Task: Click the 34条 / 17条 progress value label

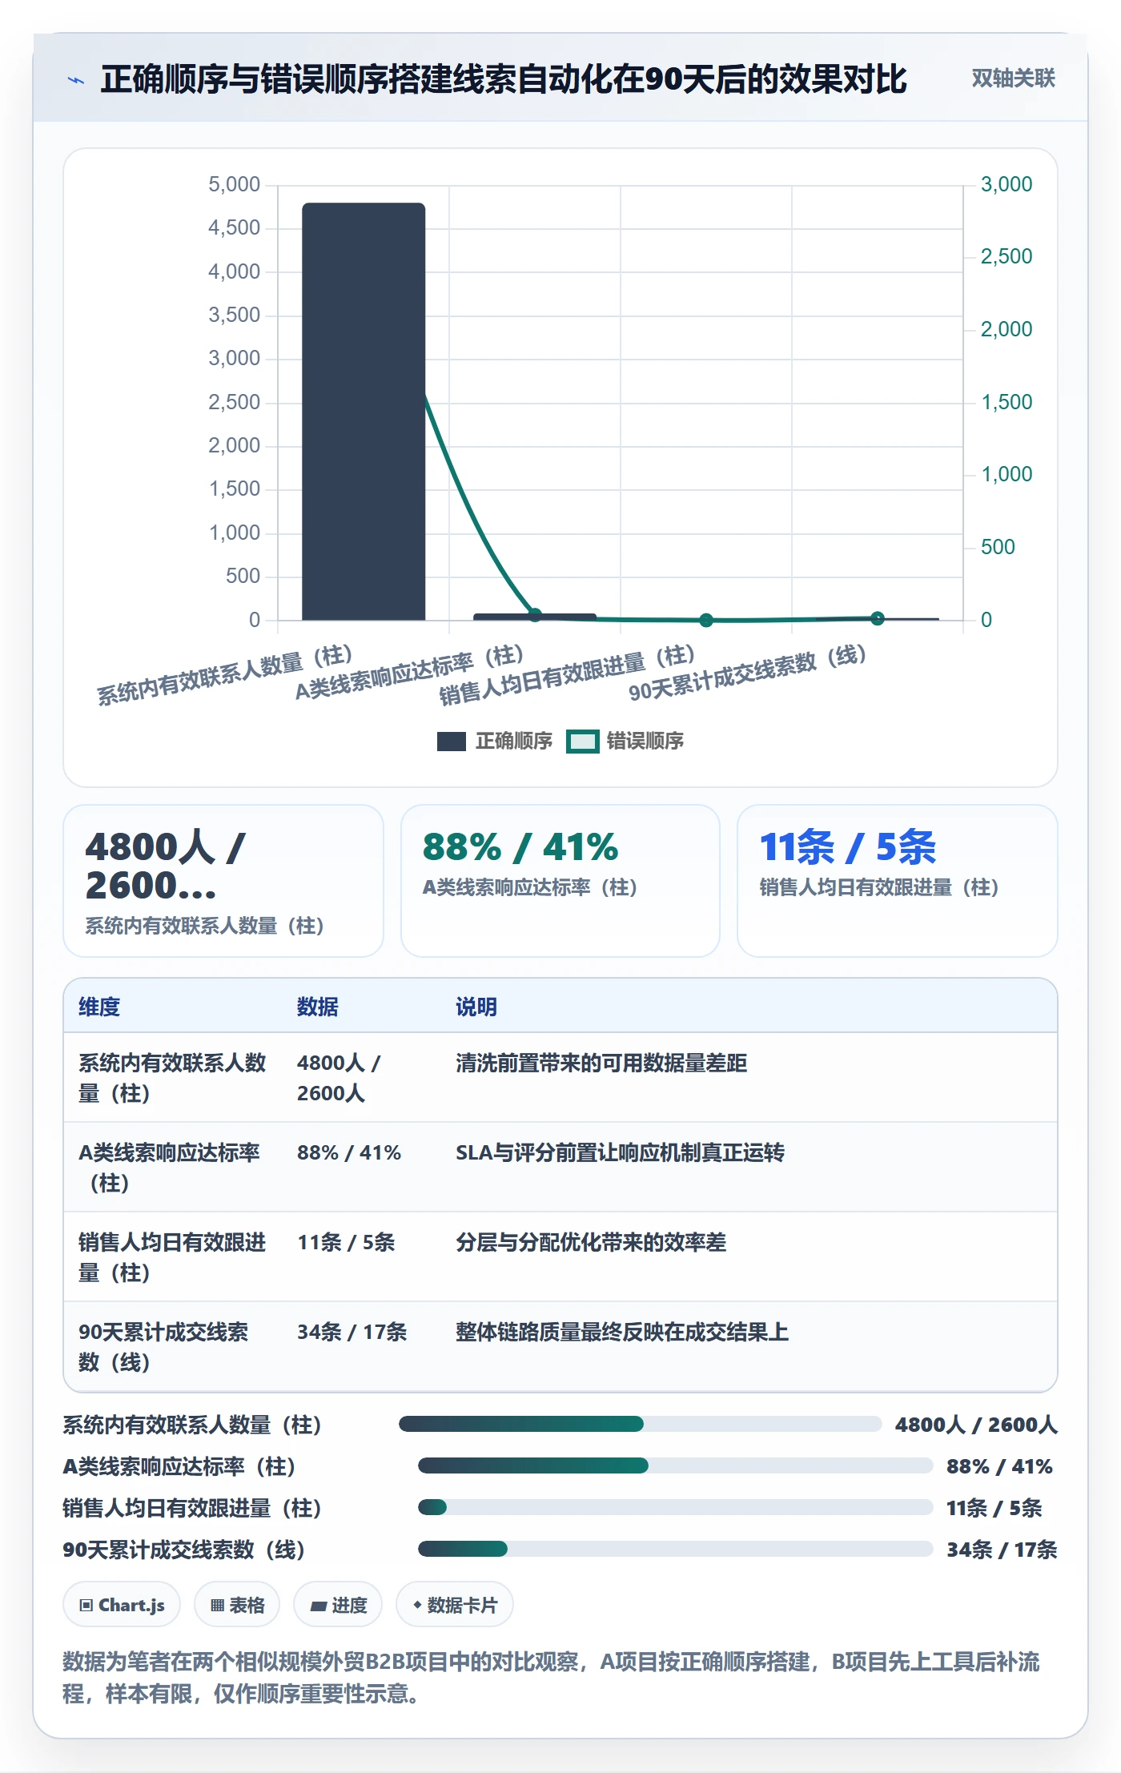Action: pos(1002,1550)
